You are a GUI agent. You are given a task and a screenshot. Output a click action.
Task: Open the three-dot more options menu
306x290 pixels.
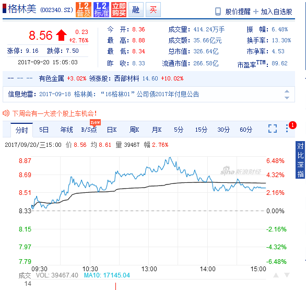pos(287,129)
